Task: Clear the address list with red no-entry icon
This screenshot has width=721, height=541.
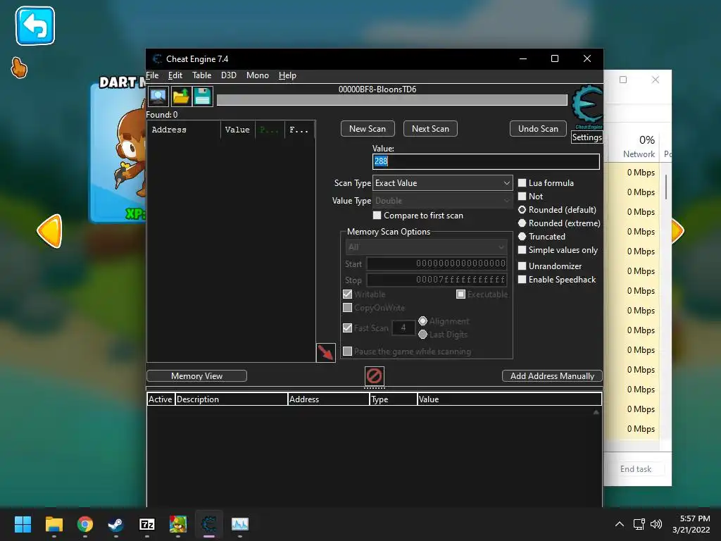Action: tap(375, 376)
